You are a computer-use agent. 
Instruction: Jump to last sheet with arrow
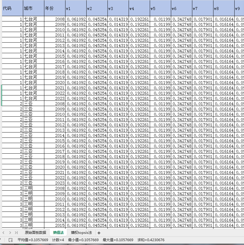point(16,232)
